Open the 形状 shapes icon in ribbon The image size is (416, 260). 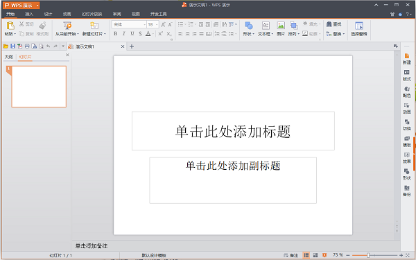click(249, 26)
